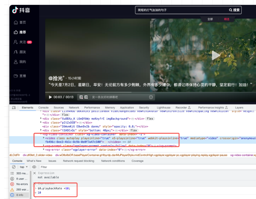Click the large play overlay on the video
Image resolution: width=256 pixels, height=199 pixels.
coord(216,55)
